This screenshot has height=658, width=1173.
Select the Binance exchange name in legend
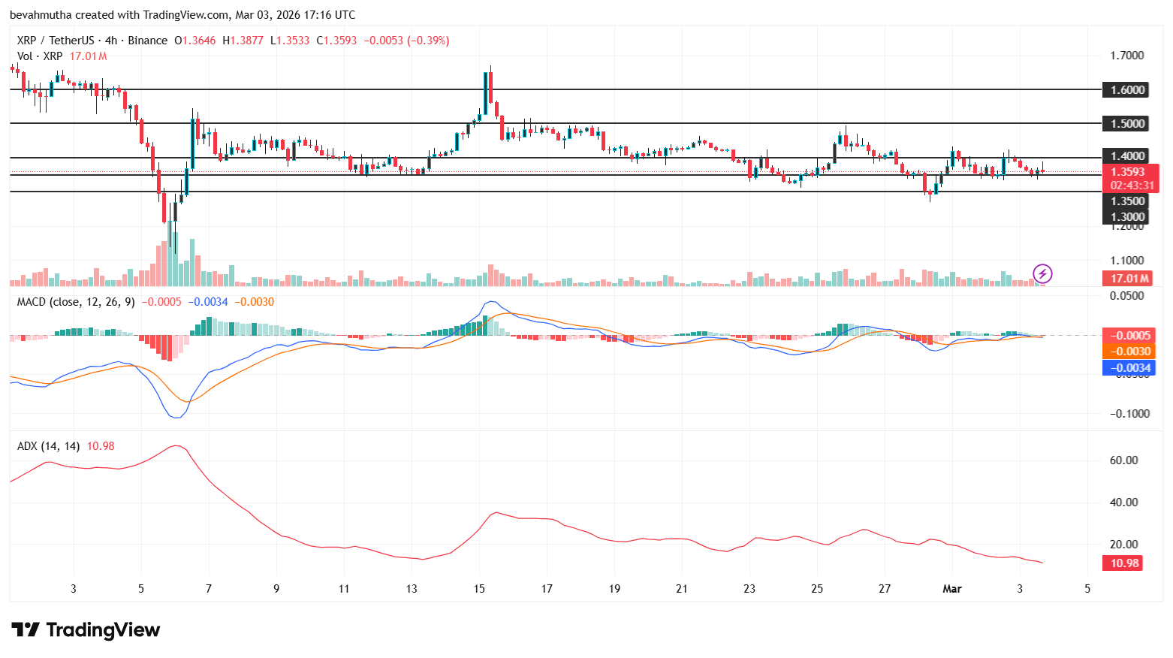click(147, 41)
